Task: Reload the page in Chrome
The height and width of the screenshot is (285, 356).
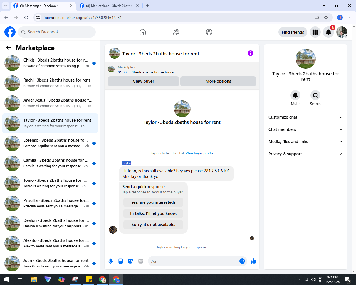Action: 26,18
